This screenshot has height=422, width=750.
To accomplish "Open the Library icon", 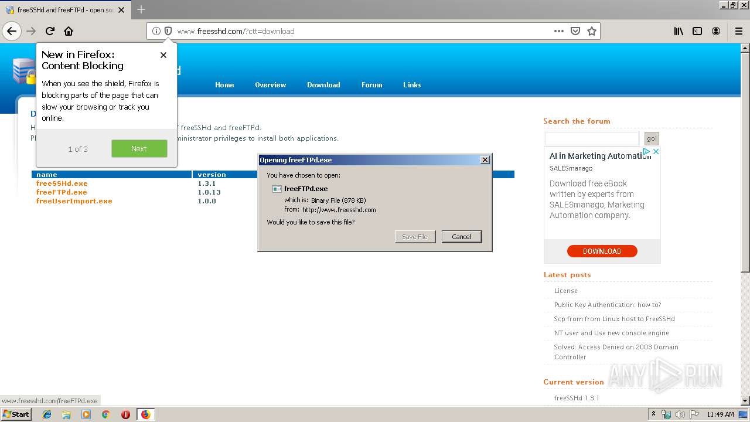I will [x=679, y=31].
